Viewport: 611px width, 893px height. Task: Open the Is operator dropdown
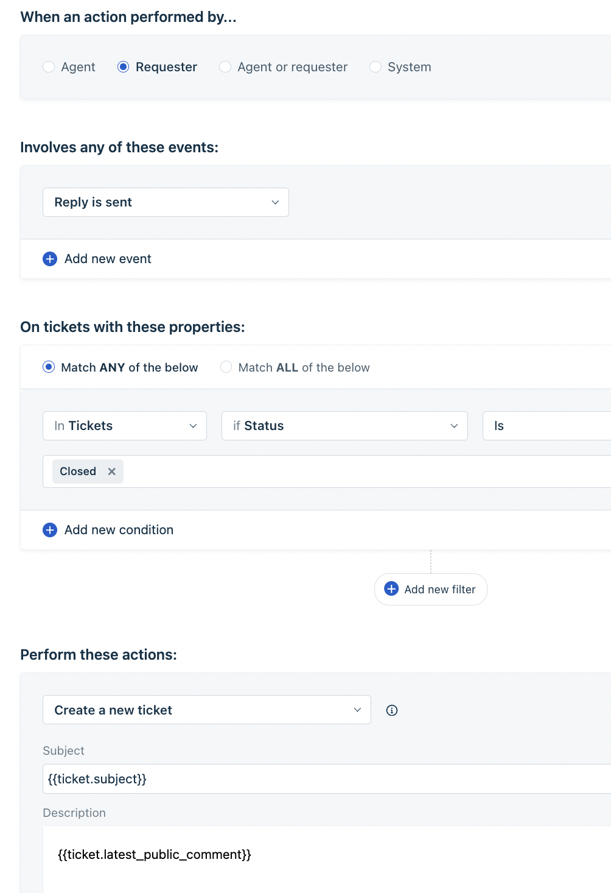546,426
